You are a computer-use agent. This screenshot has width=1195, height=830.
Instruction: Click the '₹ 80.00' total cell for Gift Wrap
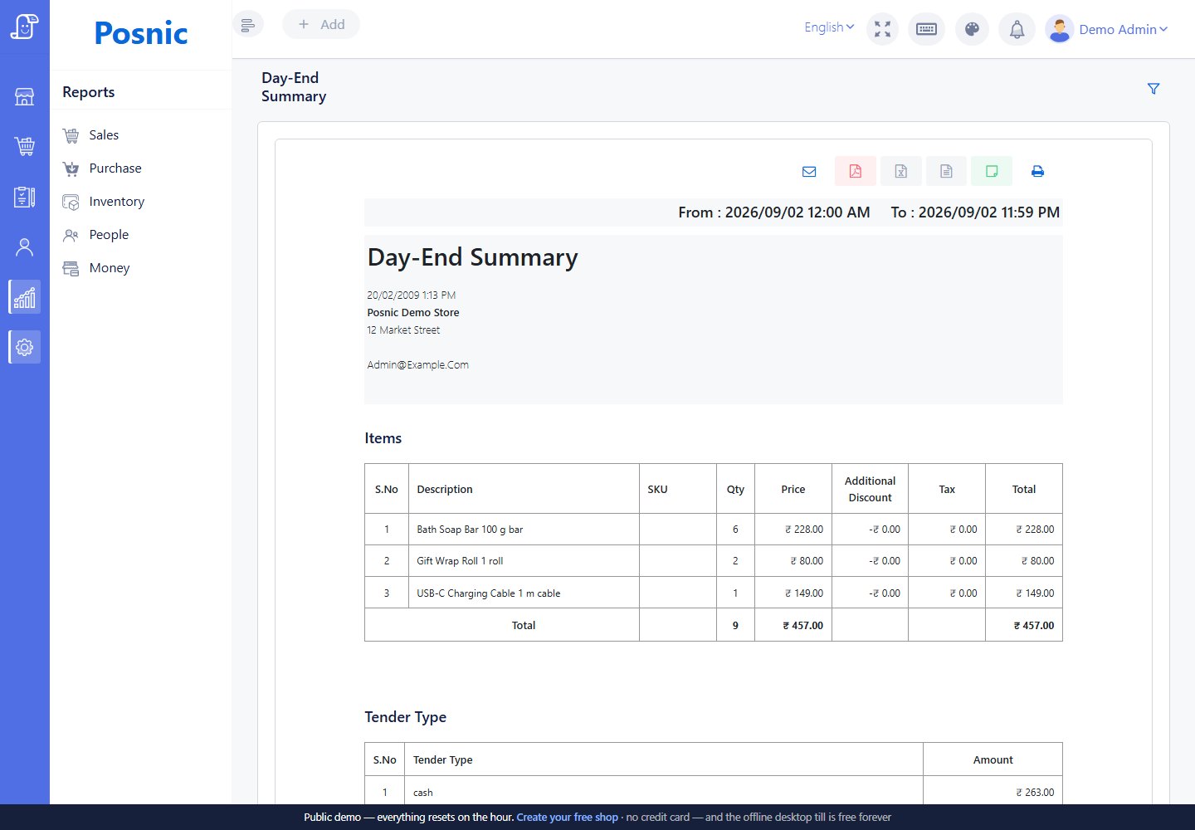click(x=1024, y=561)
